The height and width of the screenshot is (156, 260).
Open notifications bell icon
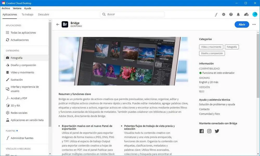click(x=238, y=14)
